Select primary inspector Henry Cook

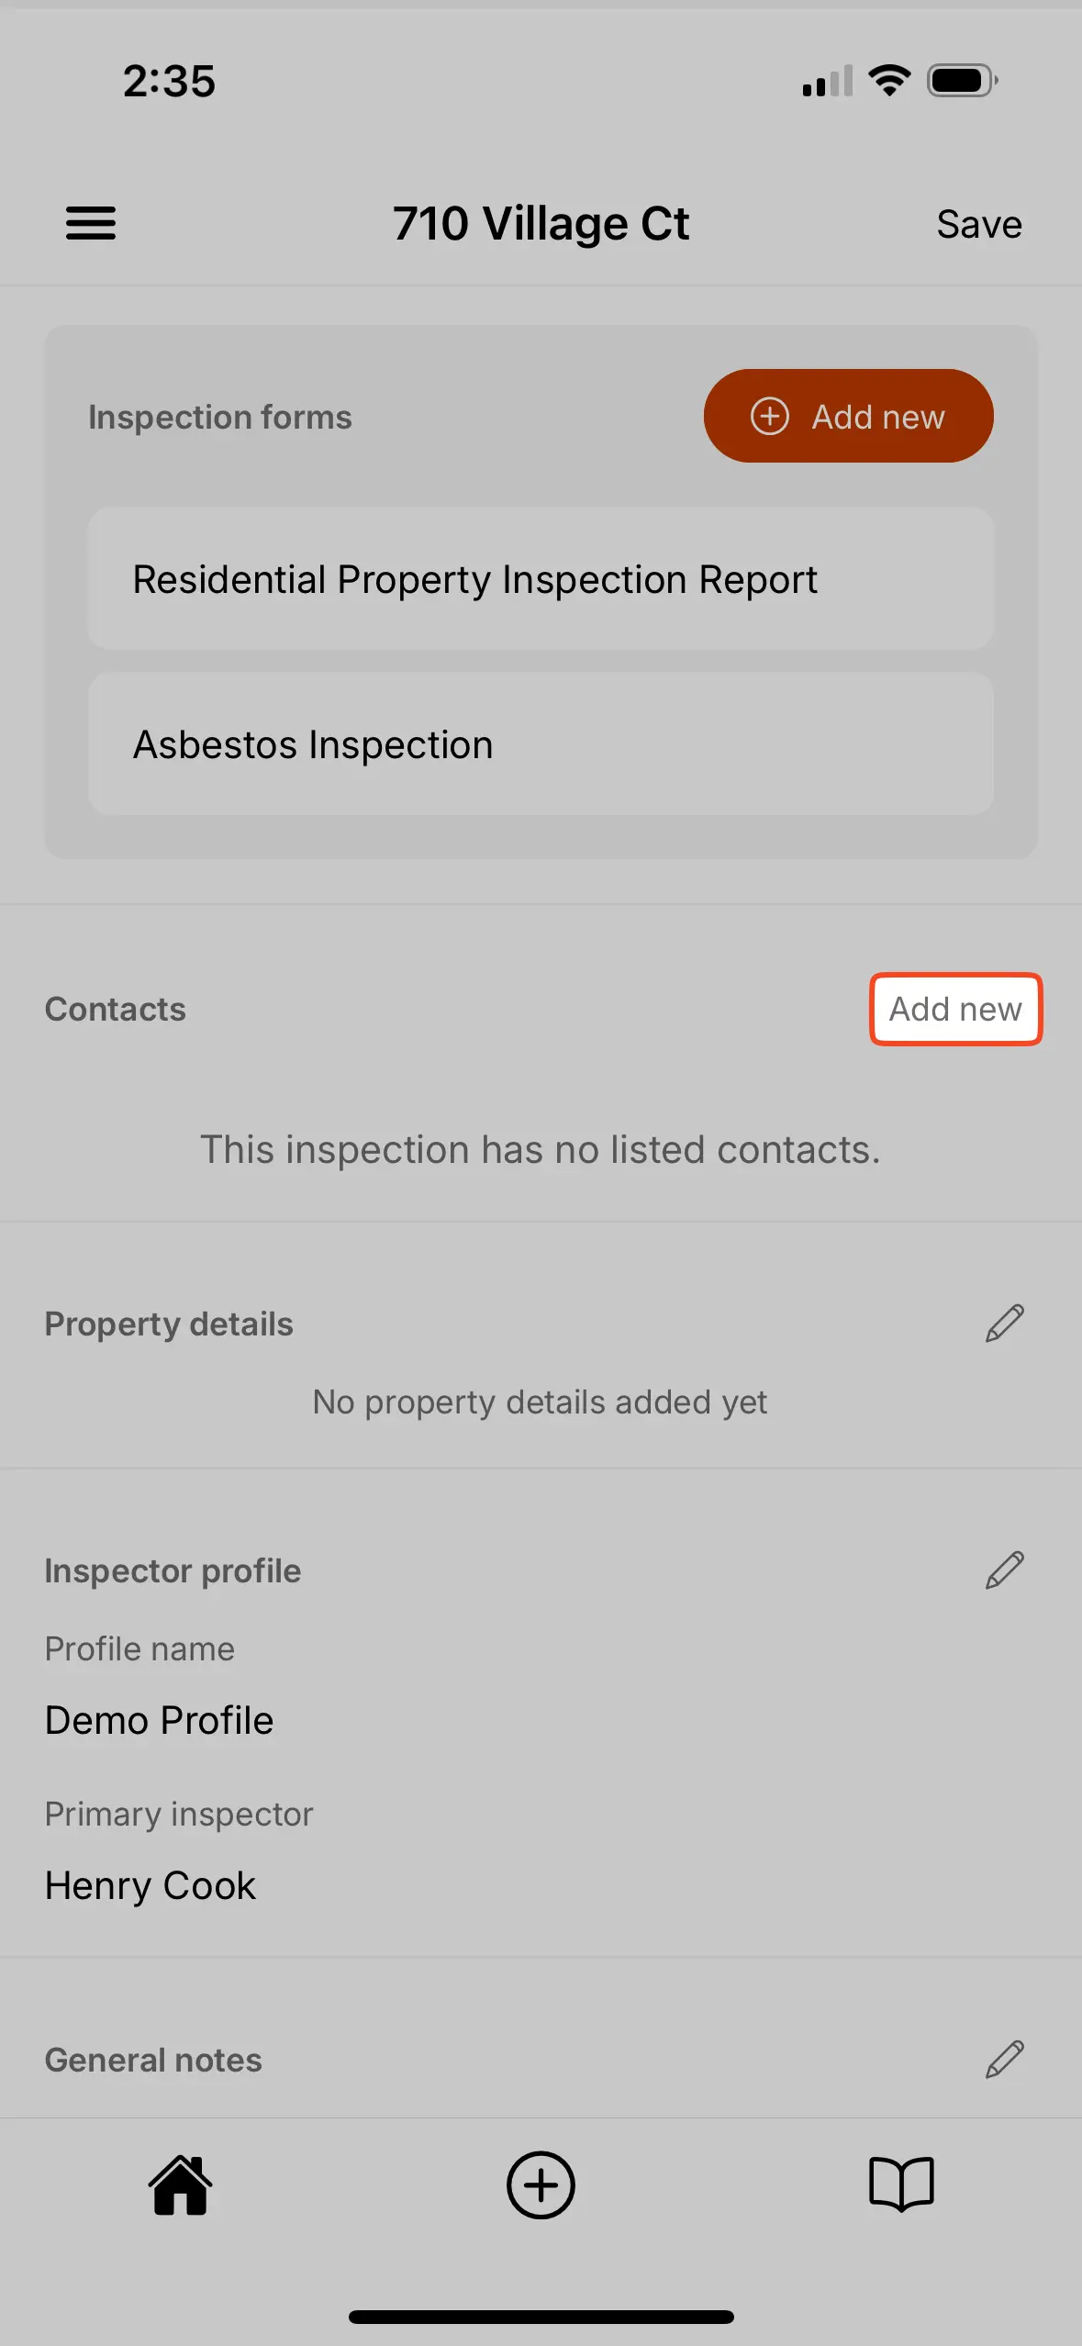150,1884
